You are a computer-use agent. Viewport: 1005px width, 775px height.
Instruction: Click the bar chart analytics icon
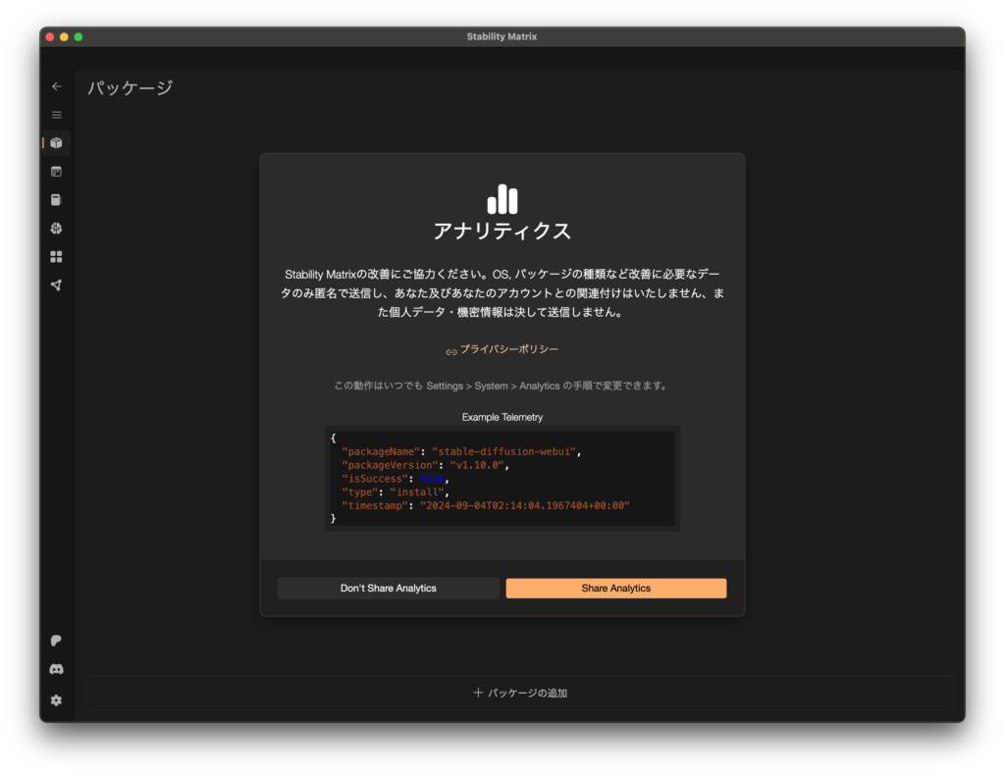502,199
